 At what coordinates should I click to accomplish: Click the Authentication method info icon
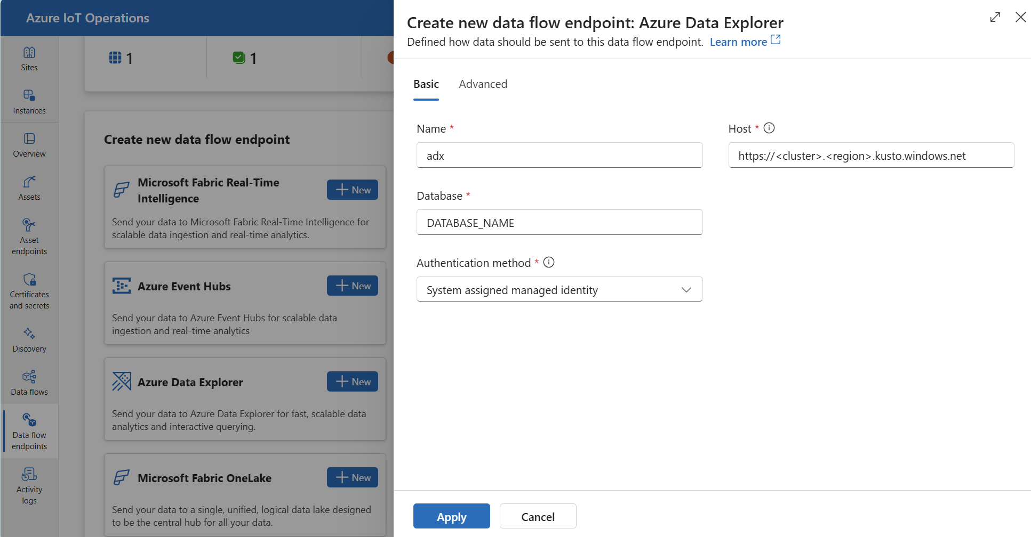[x=549, y=262]
